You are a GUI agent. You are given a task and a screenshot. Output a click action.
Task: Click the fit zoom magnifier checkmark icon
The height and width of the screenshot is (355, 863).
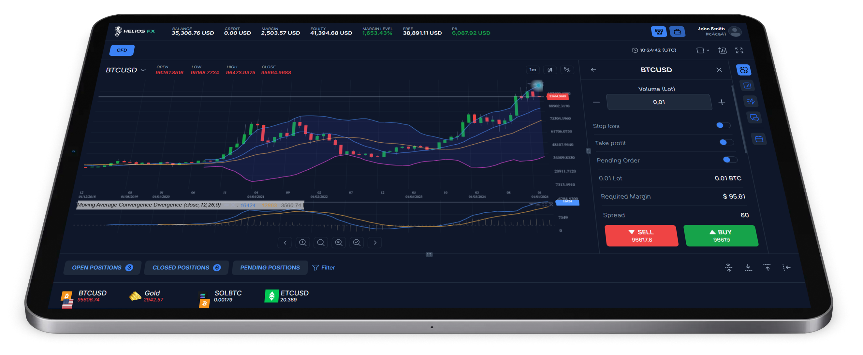click(357, 242)
